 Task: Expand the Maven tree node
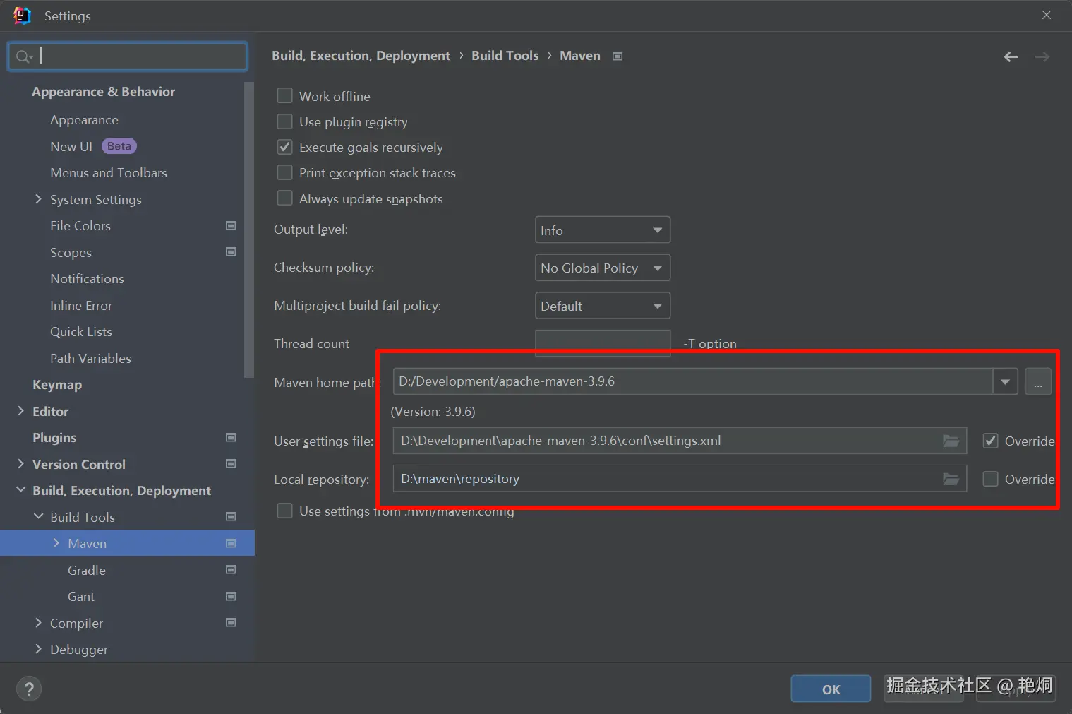tap(56, 543)
